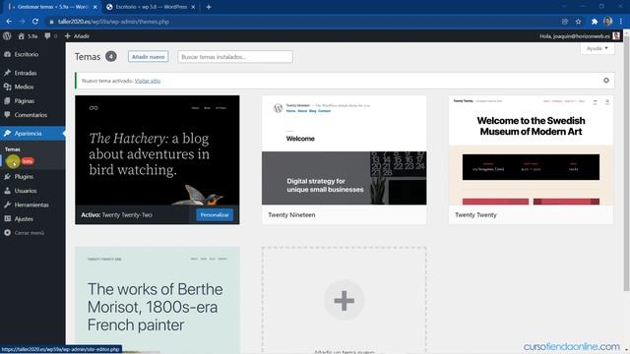This screenshot has width=630, height=354.
Task: Click the add new theme plus tile
Action: [x=344, y=300]
